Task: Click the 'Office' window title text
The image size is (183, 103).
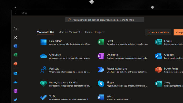Action: 24,13
